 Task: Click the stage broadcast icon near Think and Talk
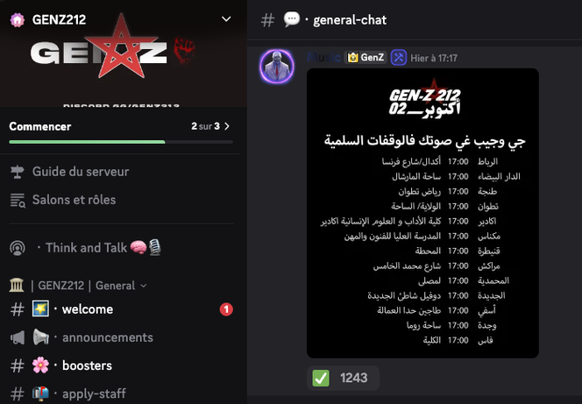click(17, 248)
